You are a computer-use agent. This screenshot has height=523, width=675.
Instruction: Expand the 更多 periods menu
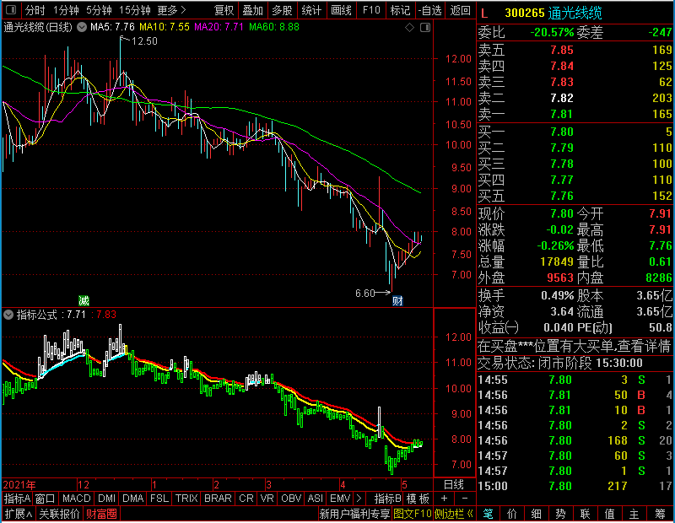pyautogui.click(x=171, y=10)
